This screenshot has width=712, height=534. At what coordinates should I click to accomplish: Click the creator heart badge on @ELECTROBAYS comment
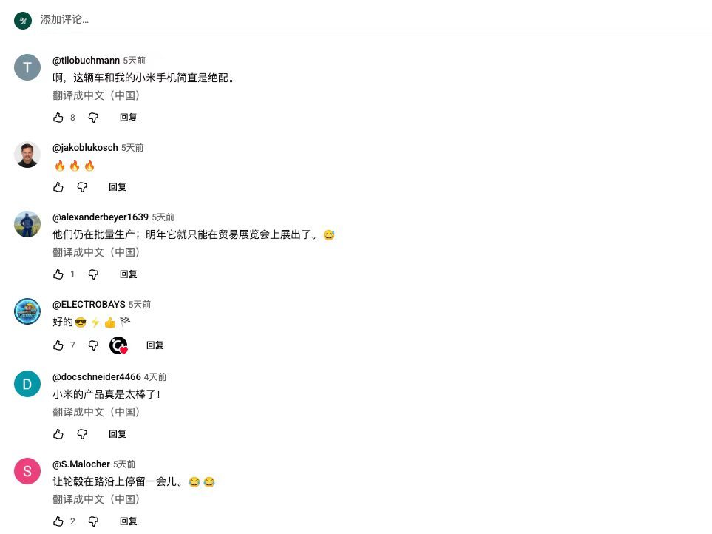(x=118, y=345)
